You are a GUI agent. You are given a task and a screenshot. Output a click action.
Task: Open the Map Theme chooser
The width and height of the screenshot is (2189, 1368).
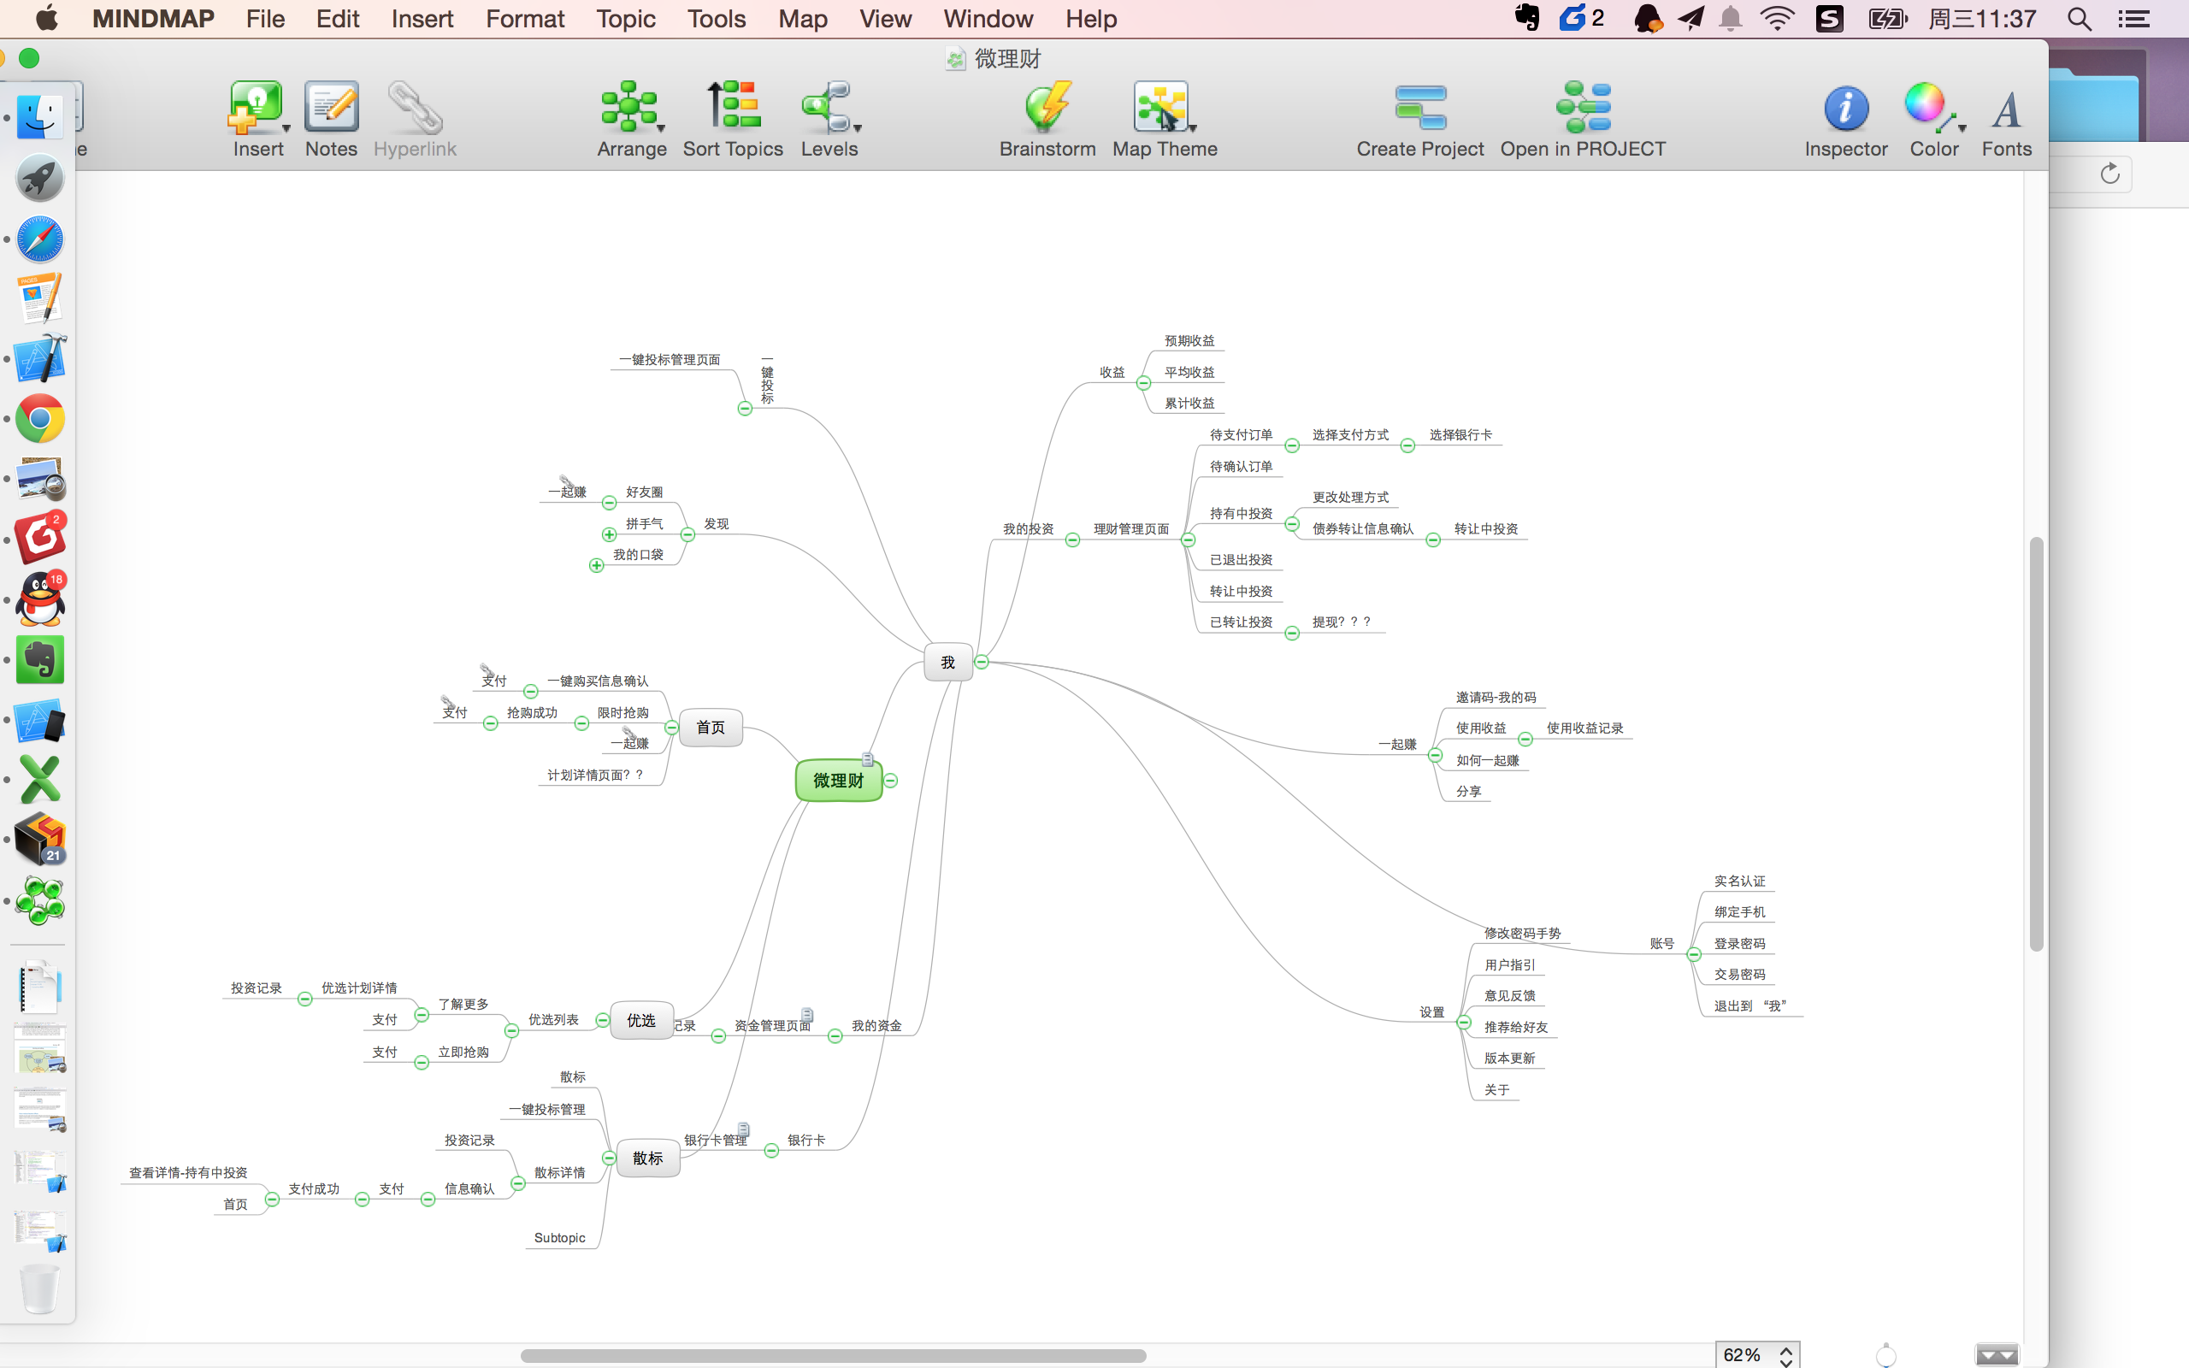[1163, 108]
